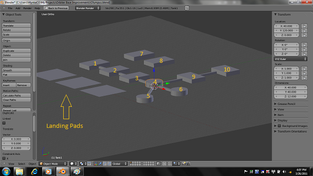
Task: Toggle pivot manipulate centers icon
Action: 89,164
